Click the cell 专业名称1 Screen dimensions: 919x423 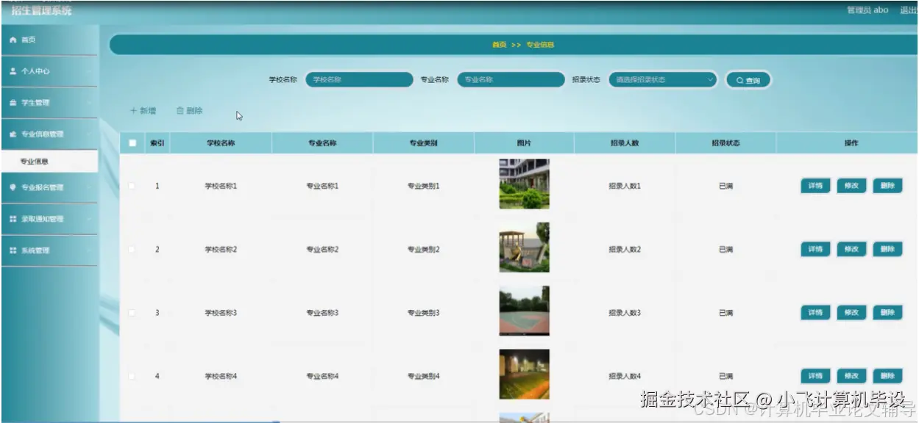click(x=322, y=187)
